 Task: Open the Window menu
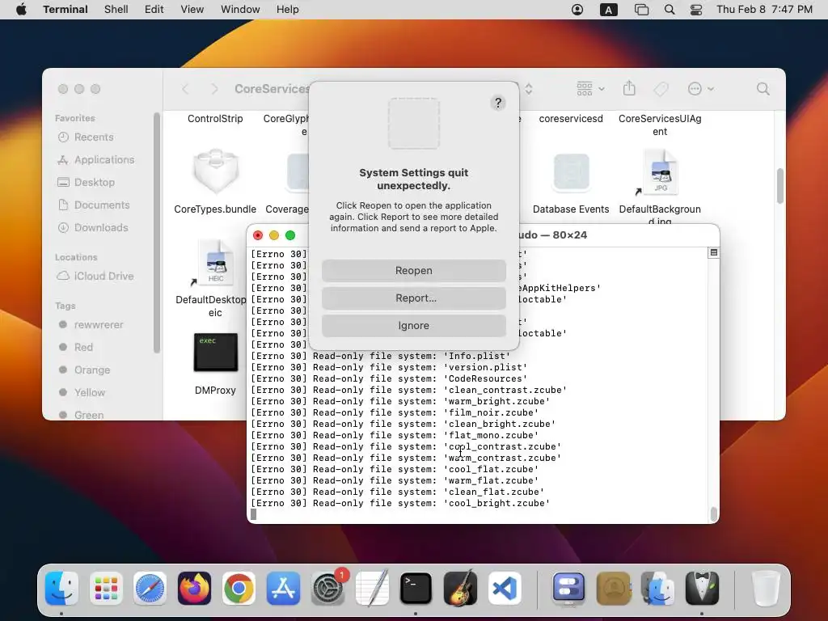click(239, 10)
